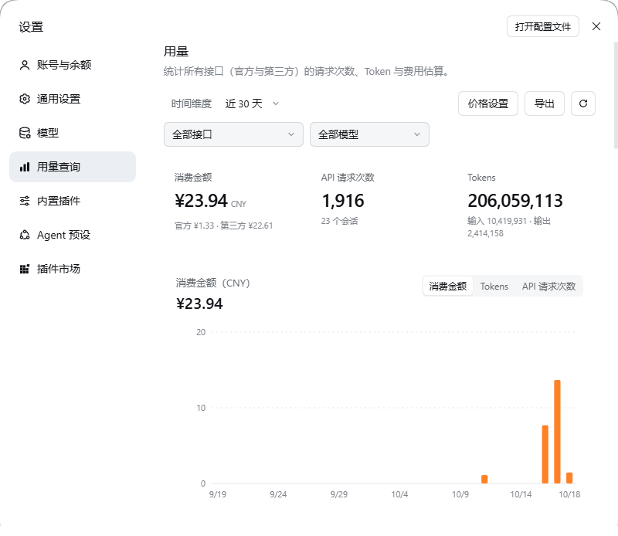
Task: Click the database icon beside 模型
Action: tap(25, 133)
